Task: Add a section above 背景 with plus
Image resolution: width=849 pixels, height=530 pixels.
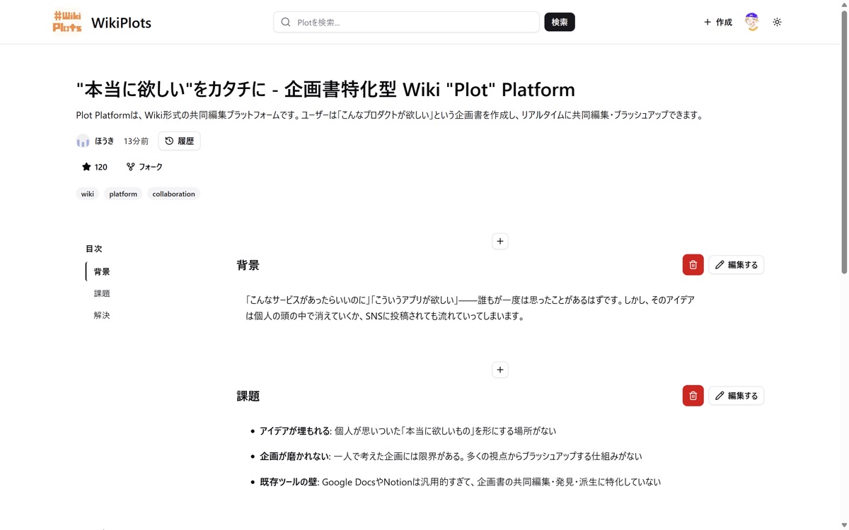Action: tap(500, 241)
